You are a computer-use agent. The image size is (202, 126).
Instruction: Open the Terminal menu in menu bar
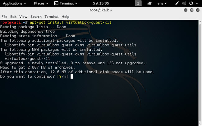52,17
